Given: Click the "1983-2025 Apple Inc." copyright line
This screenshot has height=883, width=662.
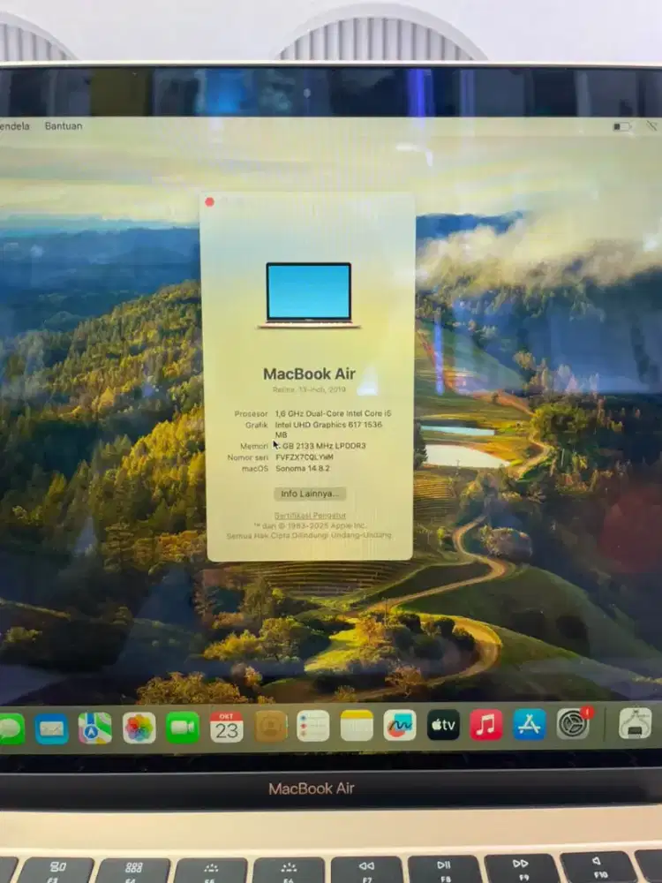Looking at the screenshot, I should click(x=310, y=525).
